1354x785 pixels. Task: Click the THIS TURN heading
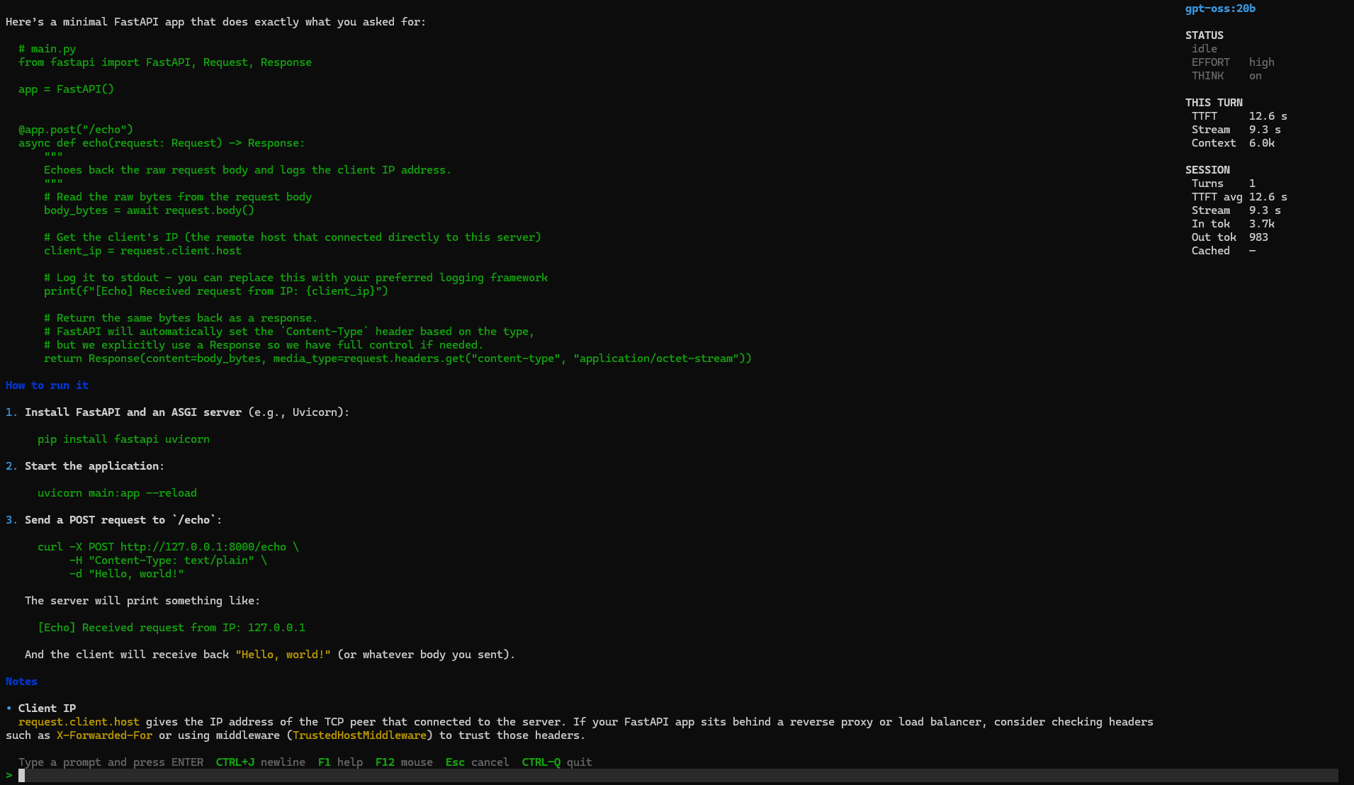(1214, 103)
